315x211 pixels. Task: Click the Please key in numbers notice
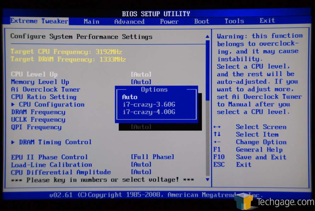102,180
